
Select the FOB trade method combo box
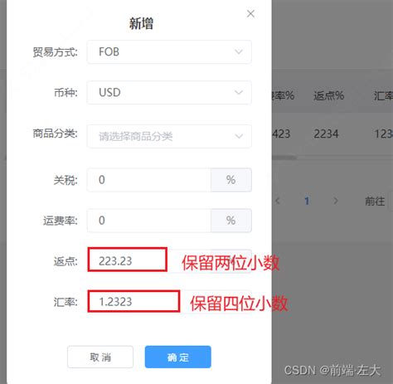[x=169, y=51]
